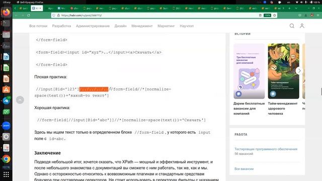Bookmark this page with the star
The image size is (322, 181).
(x=275, y=16)
